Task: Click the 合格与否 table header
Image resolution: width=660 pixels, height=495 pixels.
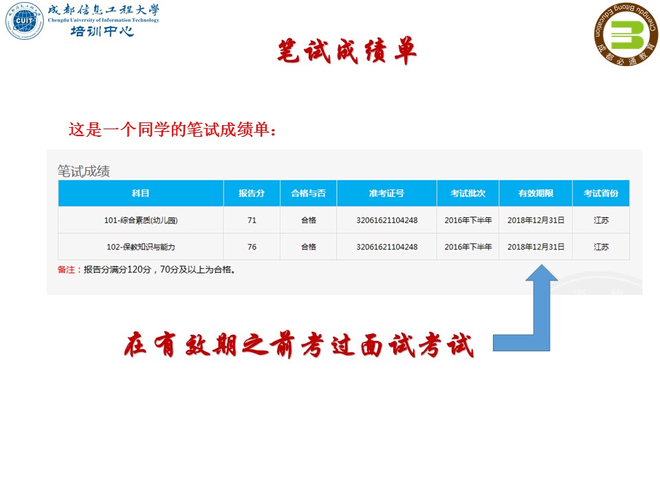Action: 309,192
